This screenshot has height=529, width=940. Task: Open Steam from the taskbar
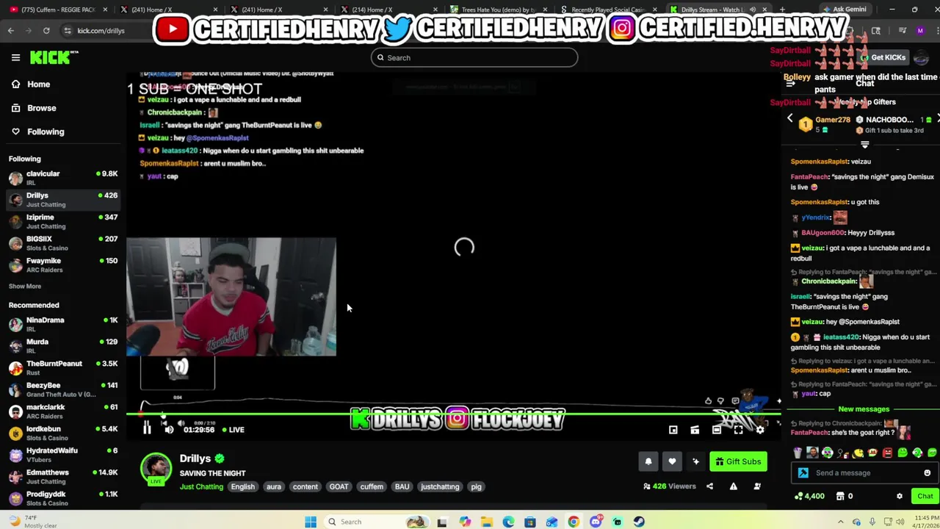click(x=639, y=522)
